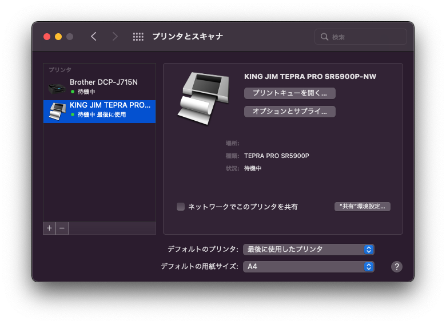Click the large printer image in details
Screen dimensions: 446x324
pos(204,98)
